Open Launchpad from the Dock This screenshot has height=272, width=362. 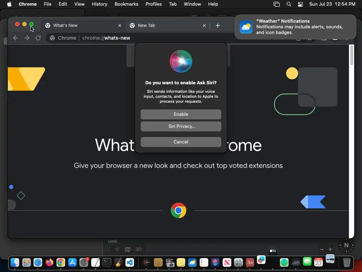coord(26,262)
